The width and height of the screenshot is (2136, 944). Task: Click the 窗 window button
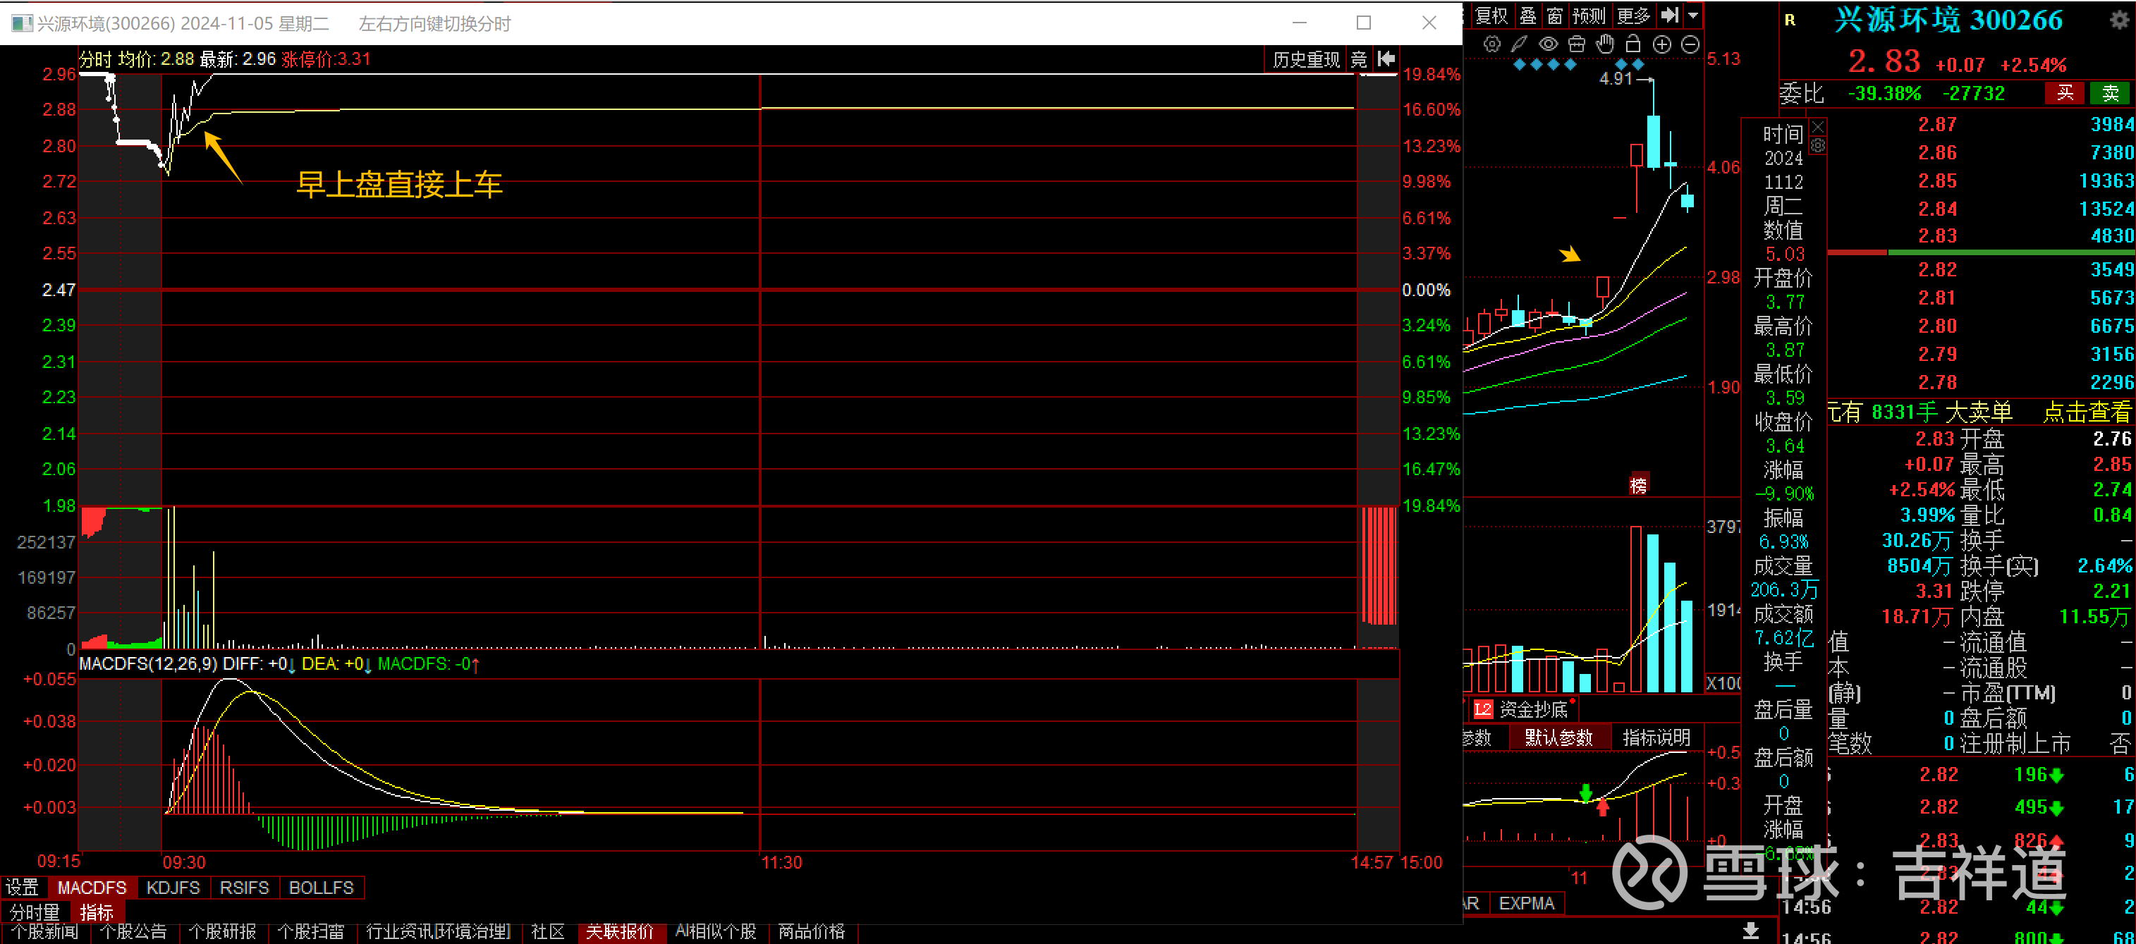pos(1555,15)
